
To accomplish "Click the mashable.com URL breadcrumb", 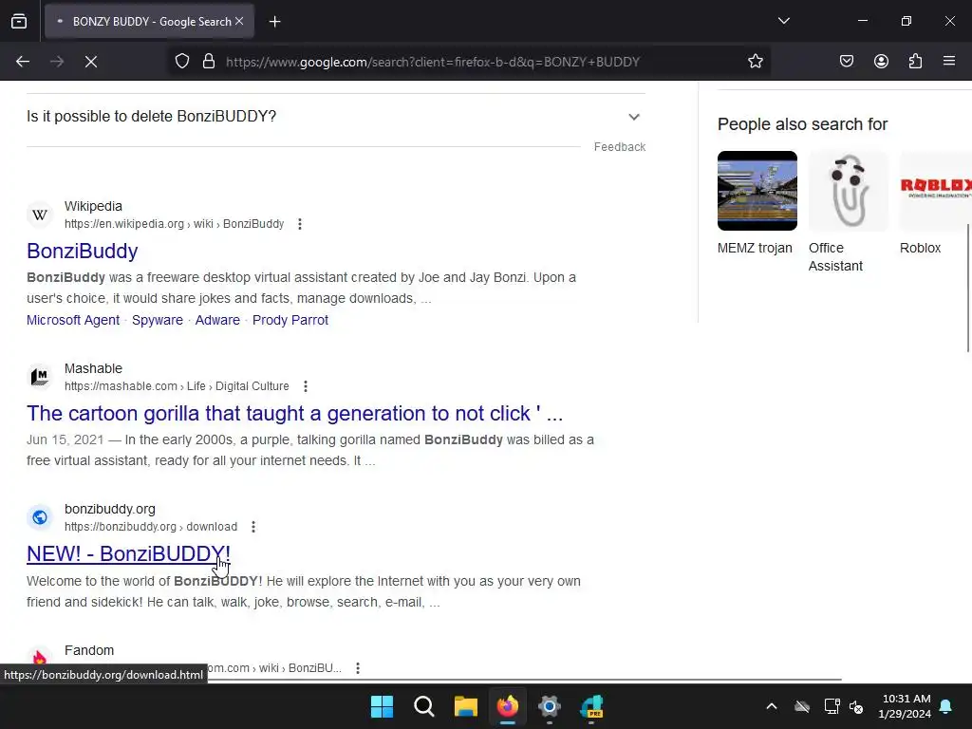I will pyautogui.click(x=177, y=386).
